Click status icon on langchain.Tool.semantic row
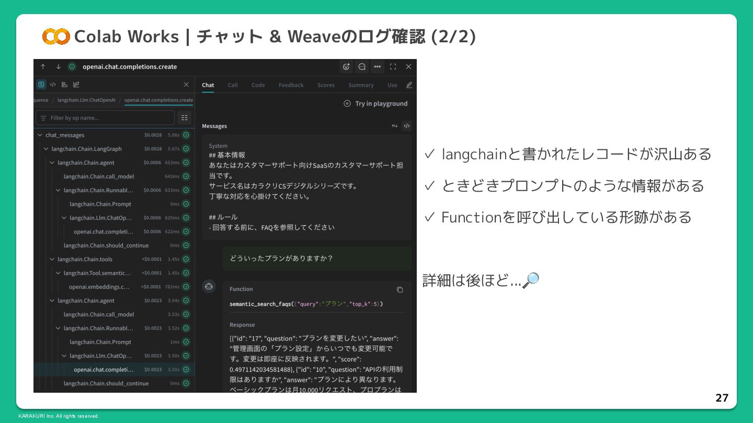753x423 pixels. [186, 273]
